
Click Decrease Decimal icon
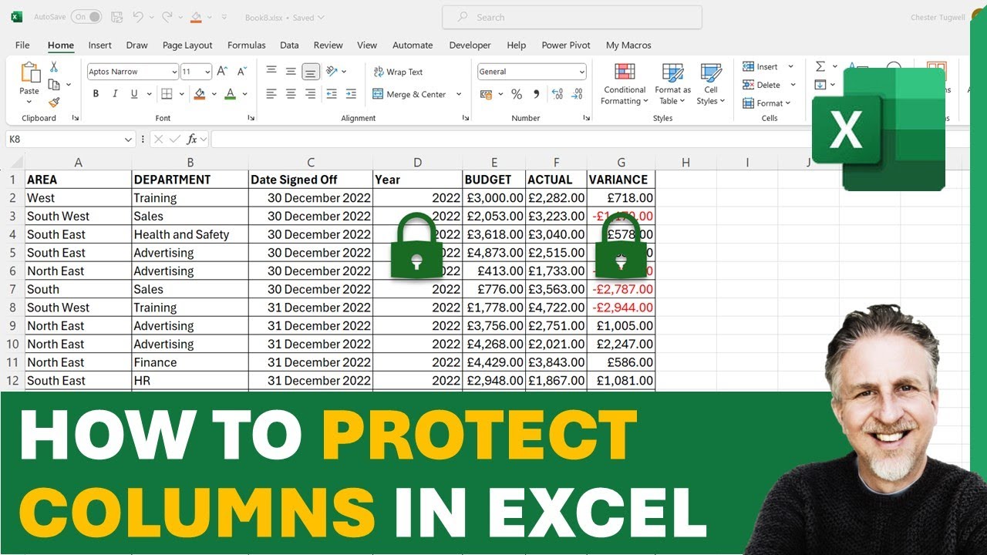pos(575,94)
